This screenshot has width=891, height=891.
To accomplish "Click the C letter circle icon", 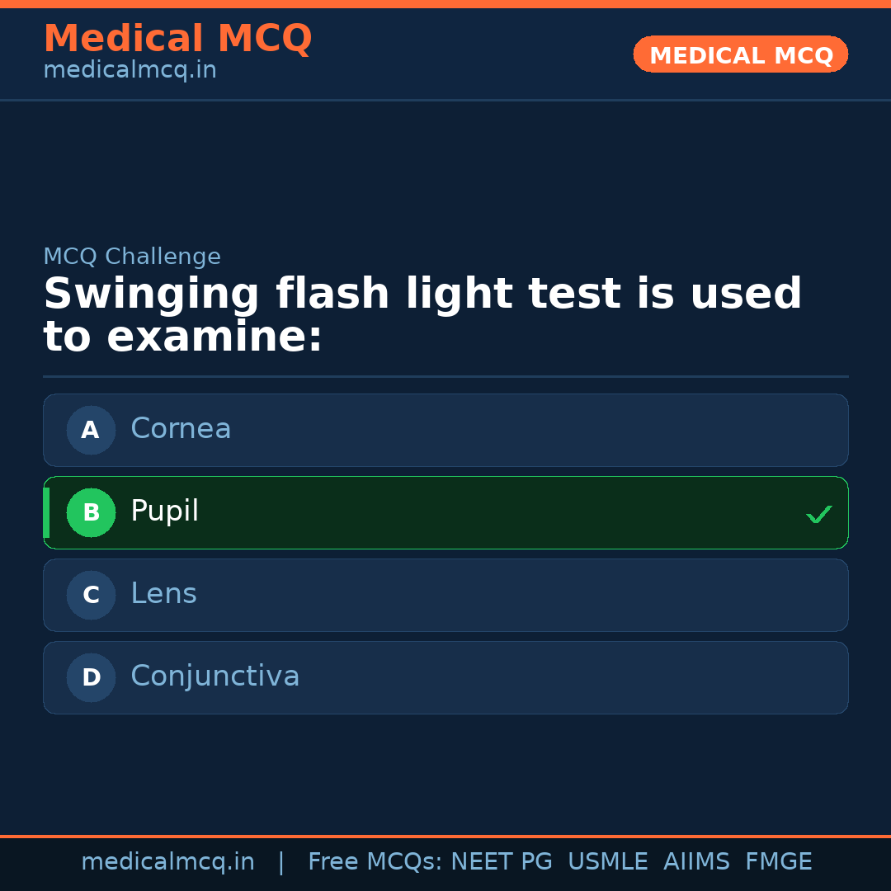I will click(91, 595).
